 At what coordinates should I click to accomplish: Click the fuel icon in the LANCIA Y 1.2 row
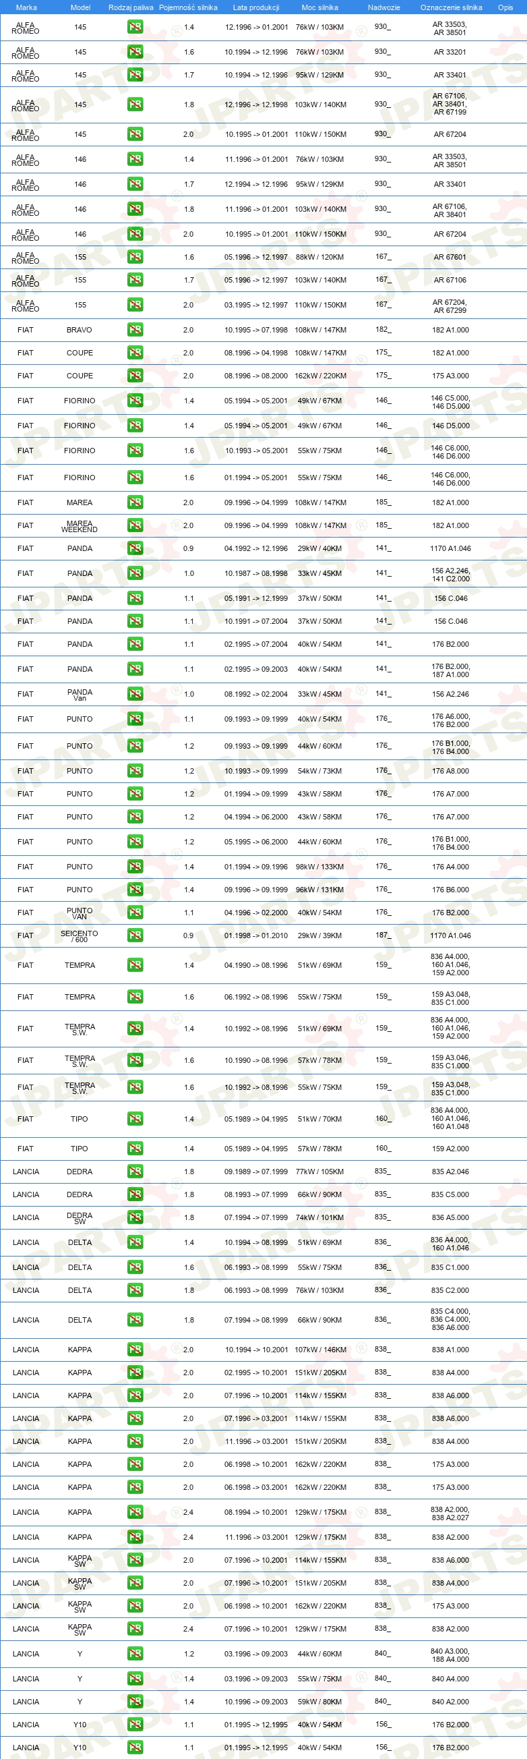tap(135, 1654)
